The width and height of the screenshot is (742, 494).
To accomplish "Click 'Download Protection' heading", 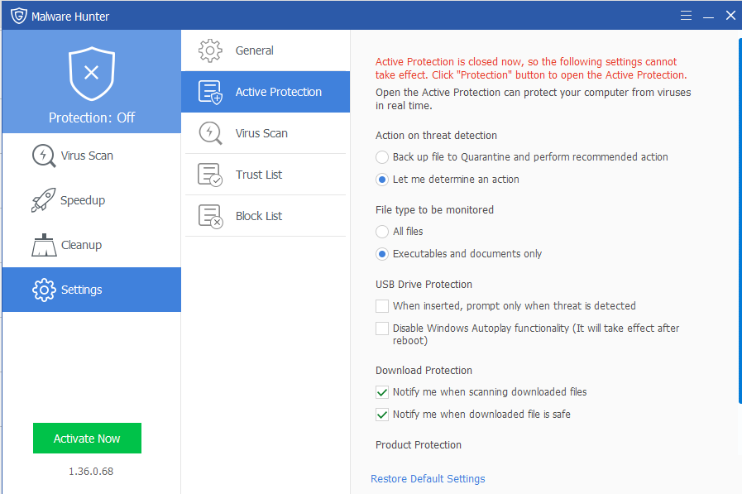I will 424,371.
